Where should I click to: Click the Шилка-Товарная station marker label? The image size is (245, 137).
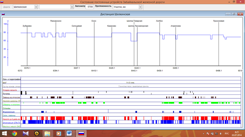(x=134, y=21)
